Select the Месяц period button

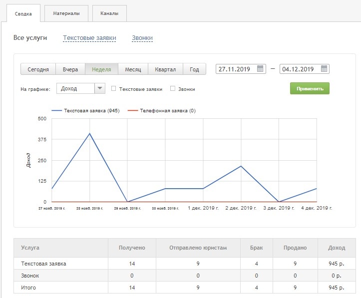click(x=133, y=69)
